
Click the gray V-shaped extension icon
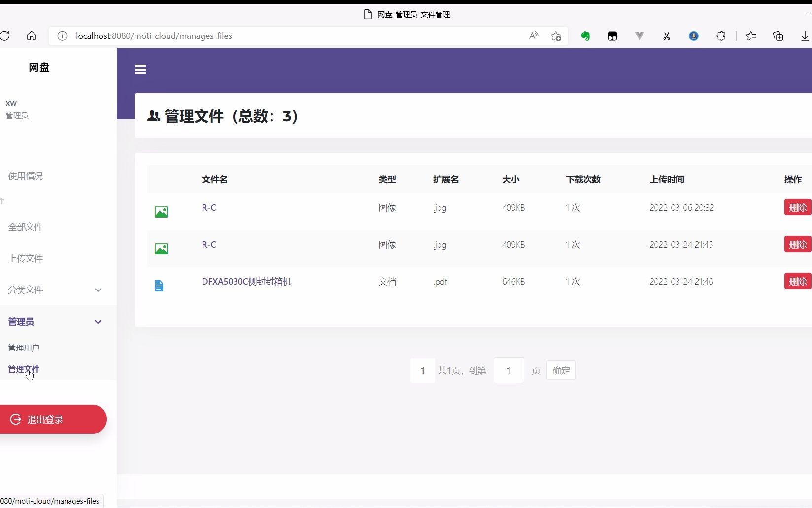pyautogui.click(x=640, y=36)
